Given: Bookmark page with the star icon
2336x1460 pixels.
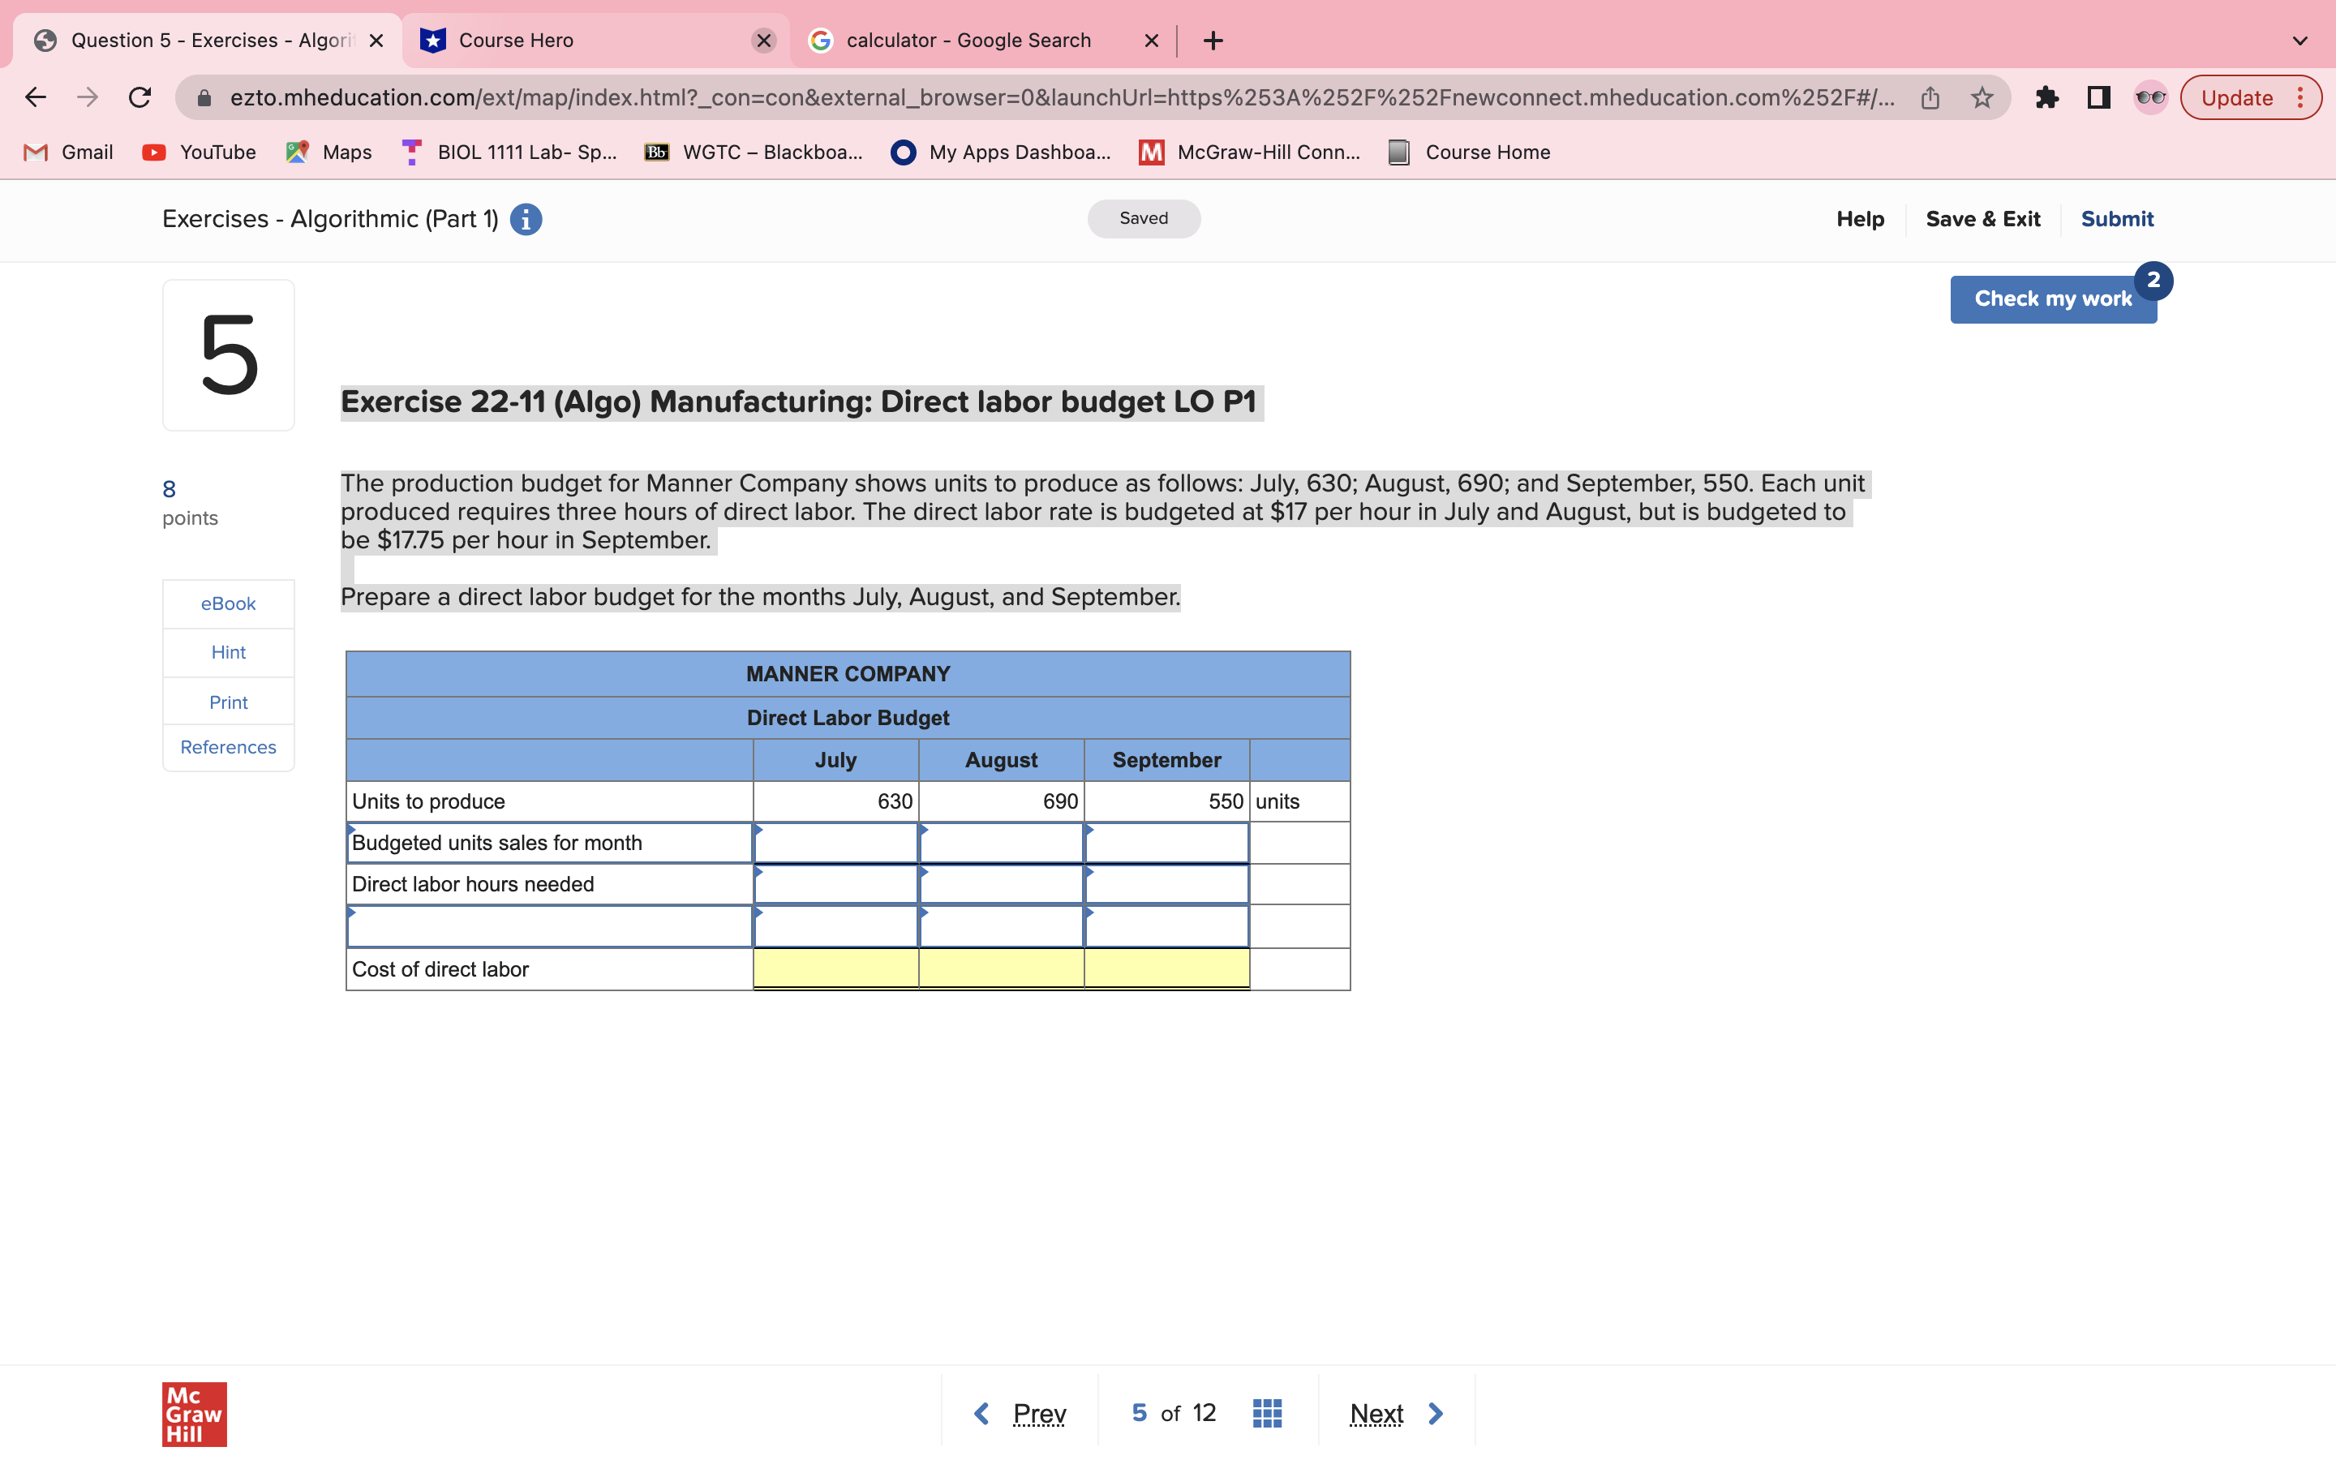Looking at the screenshot, I should [x=1982, y=97].
